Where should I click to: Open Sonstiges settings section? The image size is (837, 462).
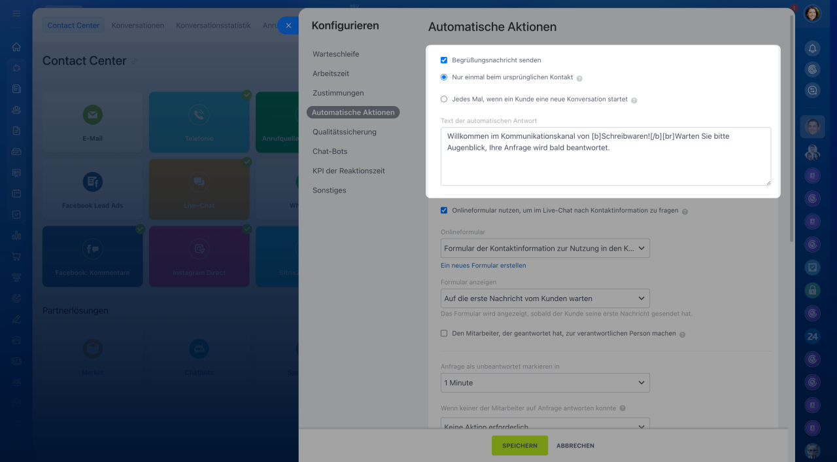pyautogui.click(x=330, y=190)
